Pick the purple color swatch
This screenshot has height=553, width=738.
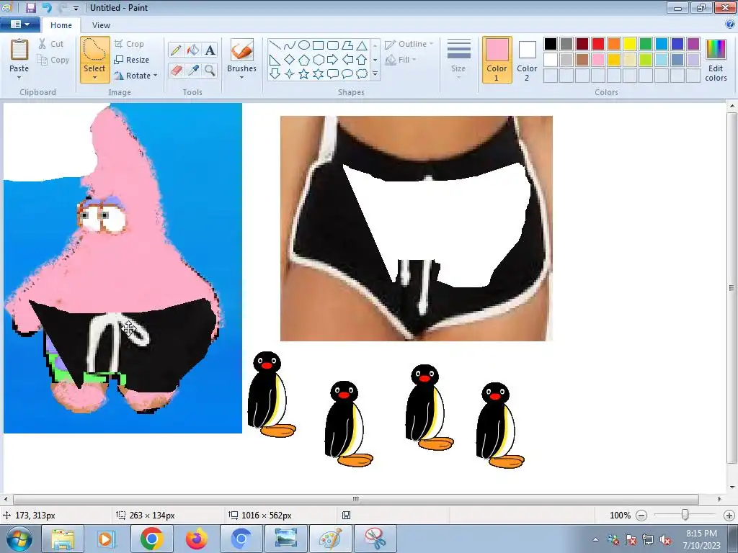point(693,44)
